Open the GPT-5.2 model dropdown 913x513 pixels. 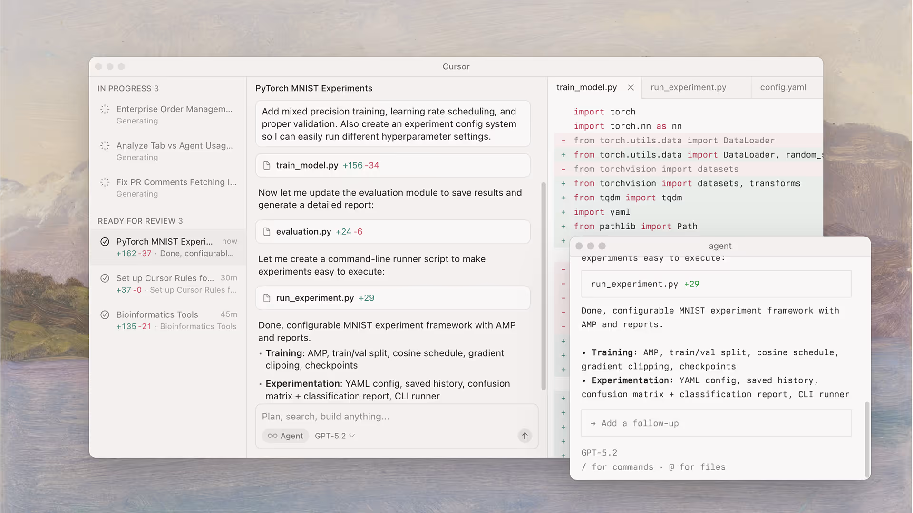pyautogui.click(x=334, y=436)
